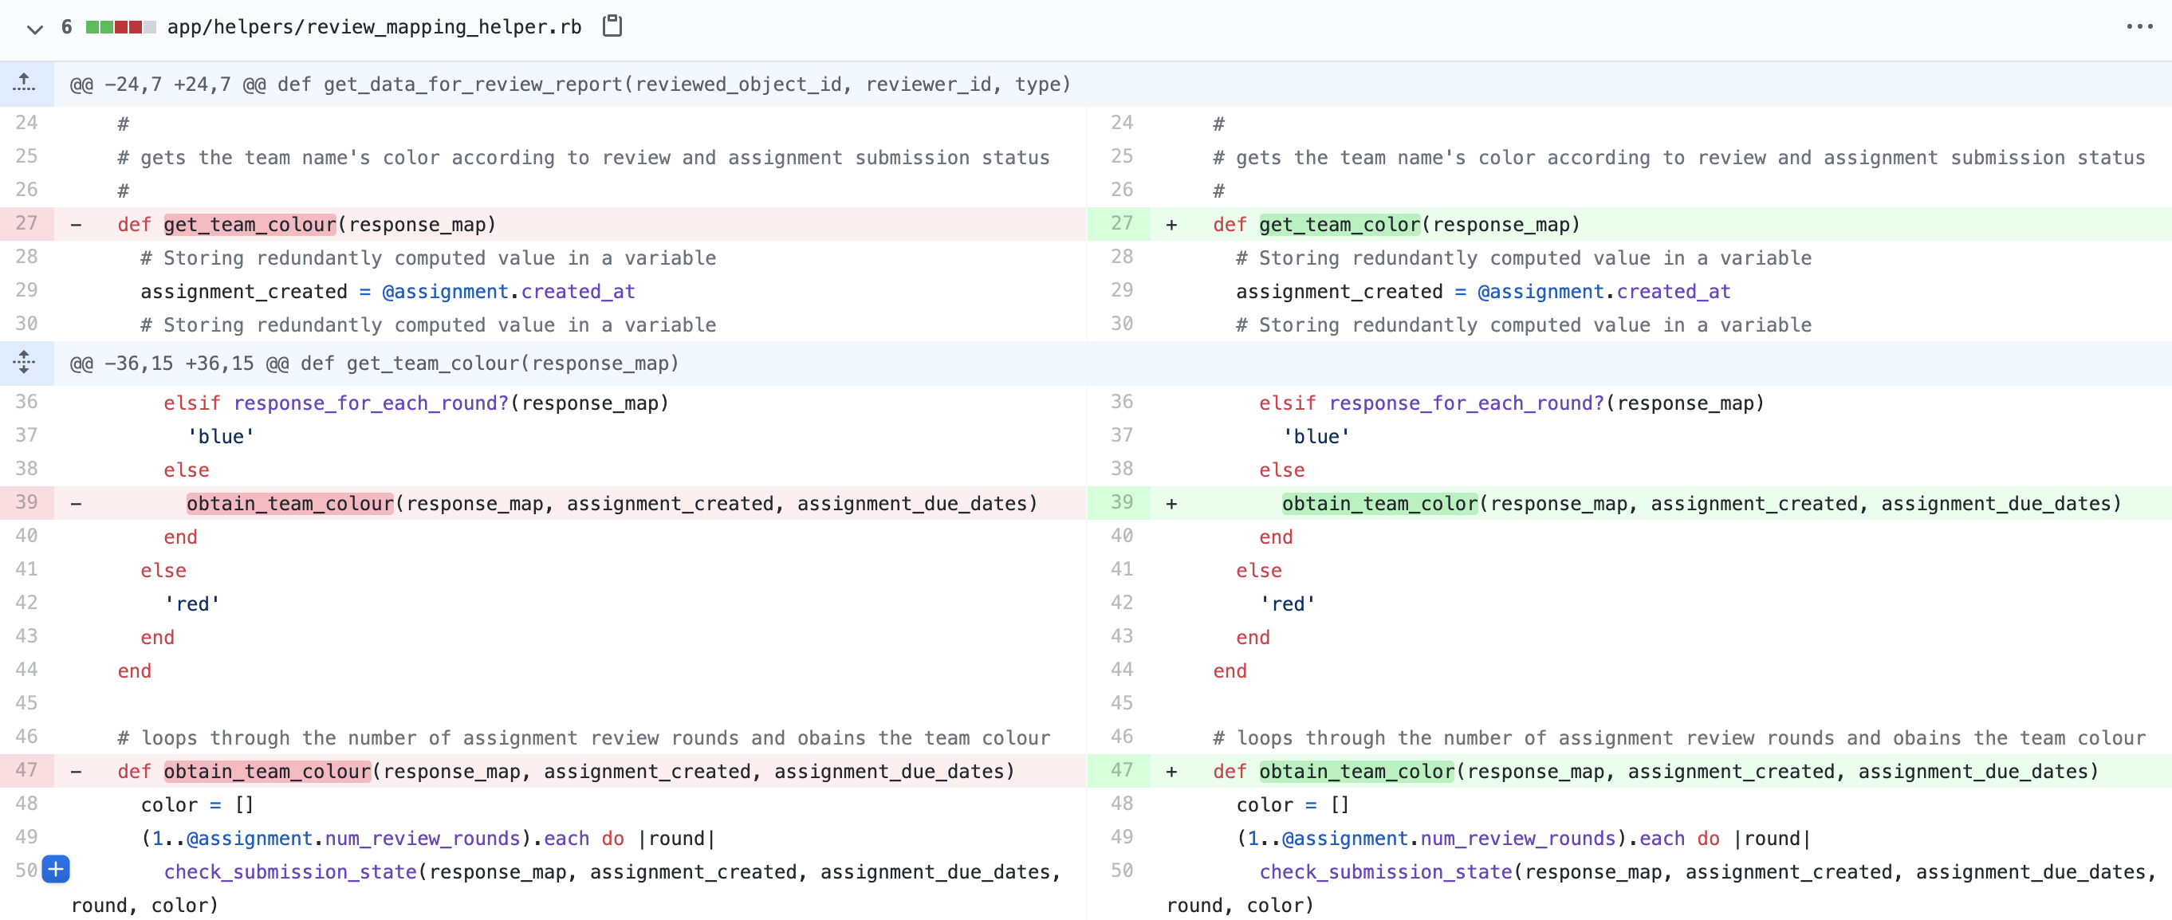Click first hunk header get_data_for_review_report
Viewport: 2172px width, 920px height.
(x=570, y=85)
